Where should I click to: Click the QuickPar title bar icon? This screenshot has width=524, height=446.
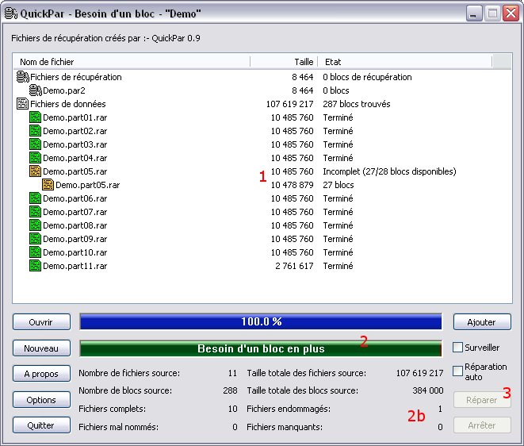tap(10, 13)
